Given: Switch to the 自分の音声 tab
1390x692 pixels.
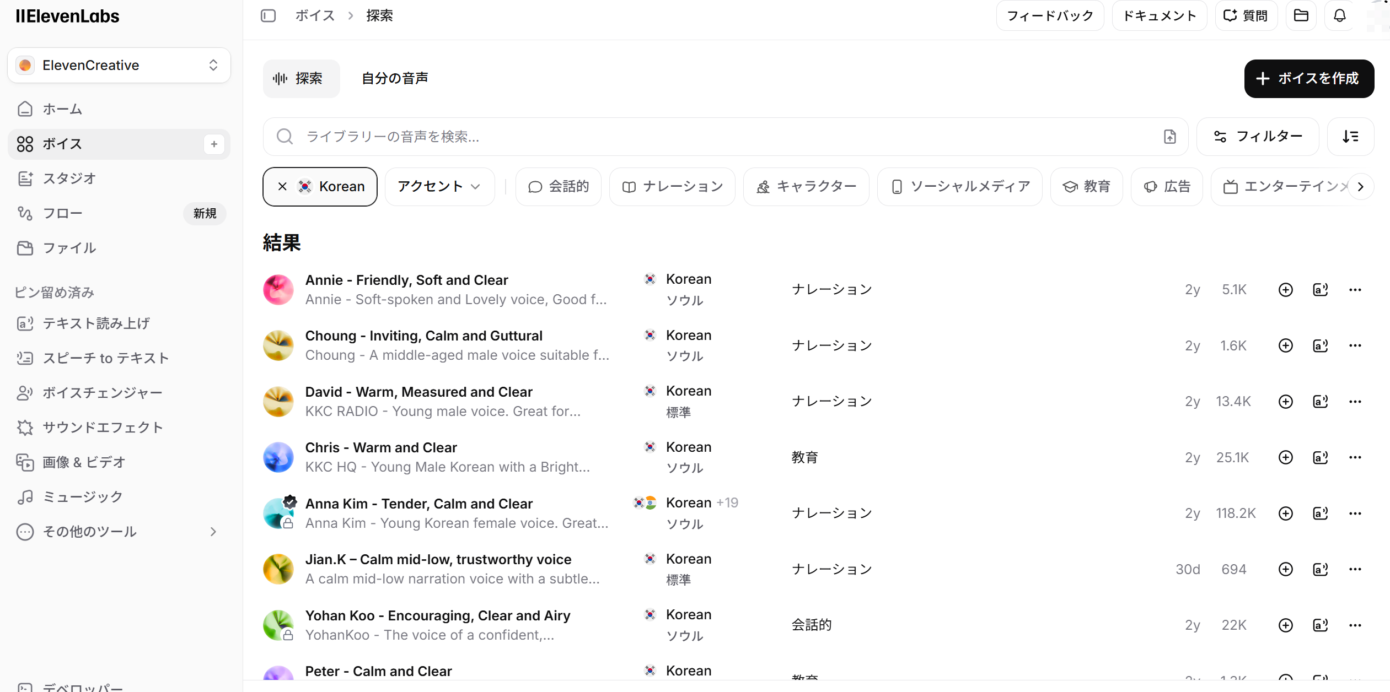Looking at the screenshot, I should (x=394, y=78).
